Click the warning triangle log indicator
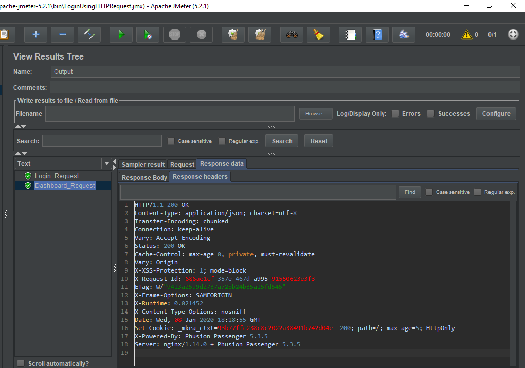The image size is (525, 368). pyautogui.click(x=466, y=35)
